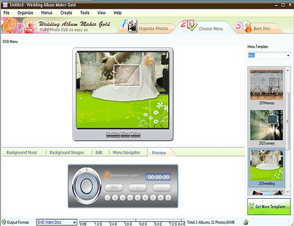Click the play button on remote control
The width and height of the screenshot is (294, 226).
click(x=138, y=188)
